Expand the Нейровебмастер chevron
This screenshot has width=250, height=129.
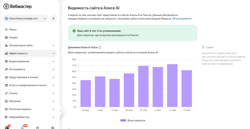(53, 117)
